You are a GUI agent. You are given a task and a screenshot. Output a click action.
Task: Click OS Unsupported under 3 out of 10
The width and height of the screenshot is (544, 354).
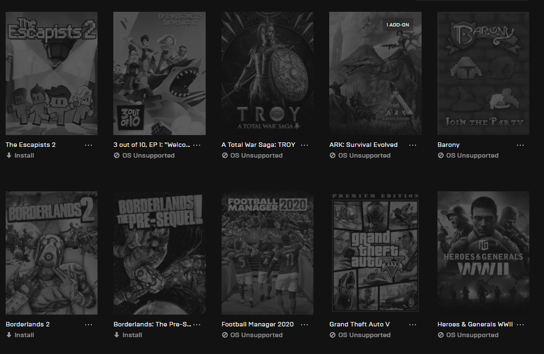[144, 155]
